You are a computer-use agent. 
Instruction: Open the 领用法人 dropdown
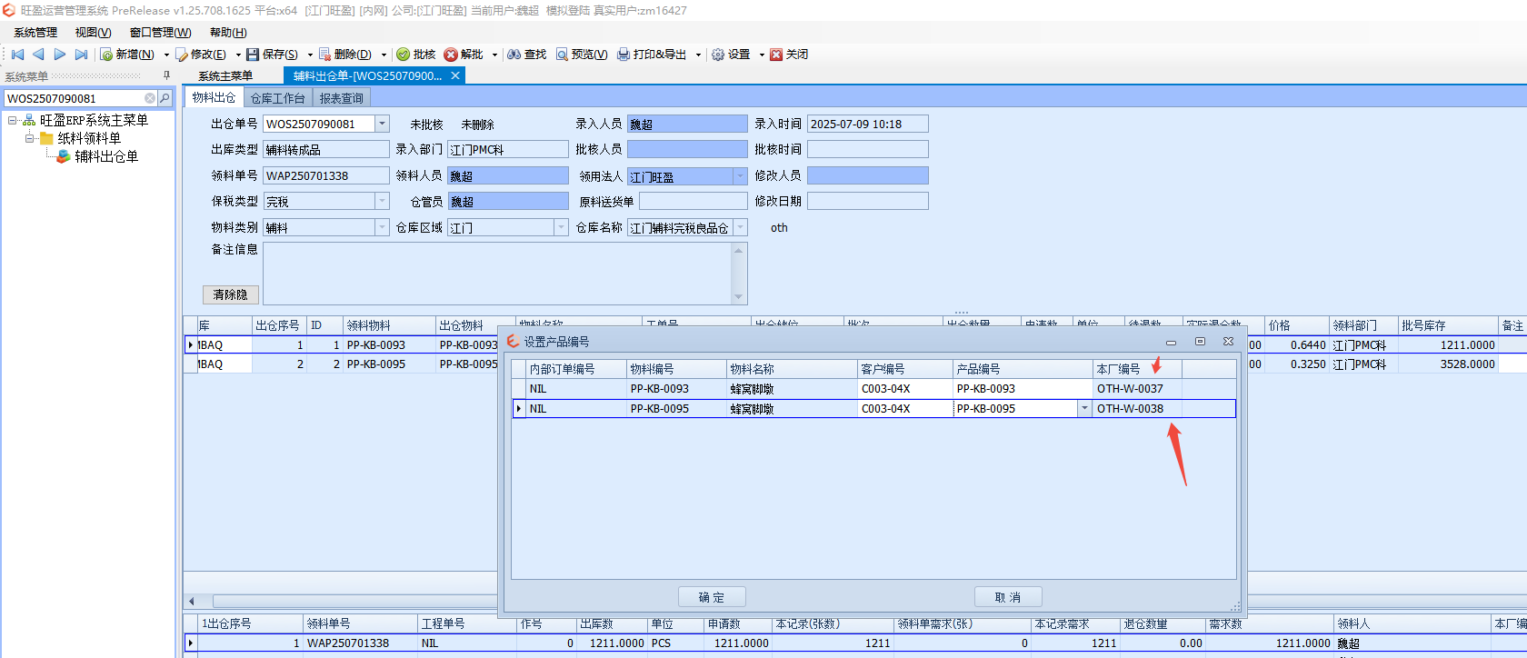pyautogui.click(x=741, y=175)
